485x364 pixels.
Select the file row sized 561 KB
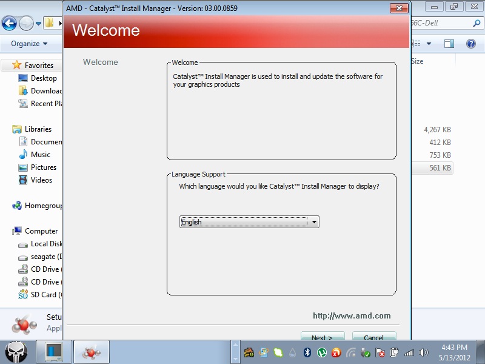click(432, 168)
